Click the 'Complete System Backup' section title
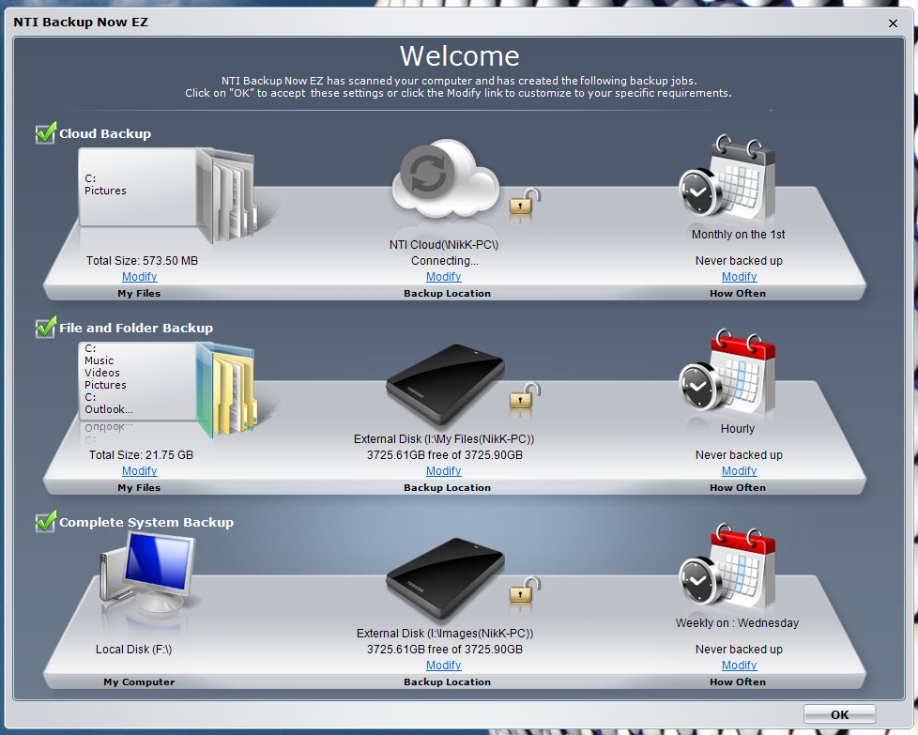 [146, 523]
